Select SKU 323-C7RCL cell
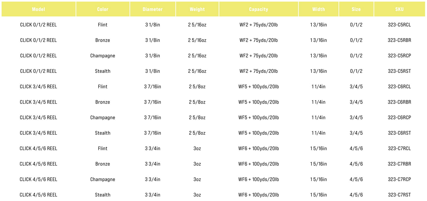 click(x=399, y=148)
